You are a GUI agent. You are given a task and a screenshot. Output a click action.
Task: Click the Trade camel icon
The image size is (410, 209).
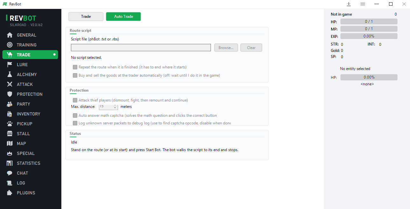(10, 55)
